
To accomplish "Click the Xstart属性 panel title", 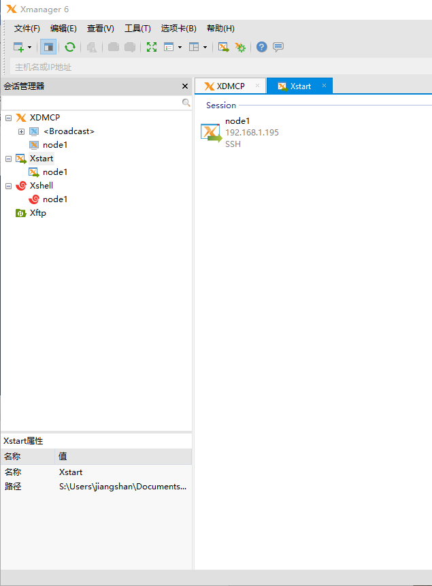I will tap(23, 441).
